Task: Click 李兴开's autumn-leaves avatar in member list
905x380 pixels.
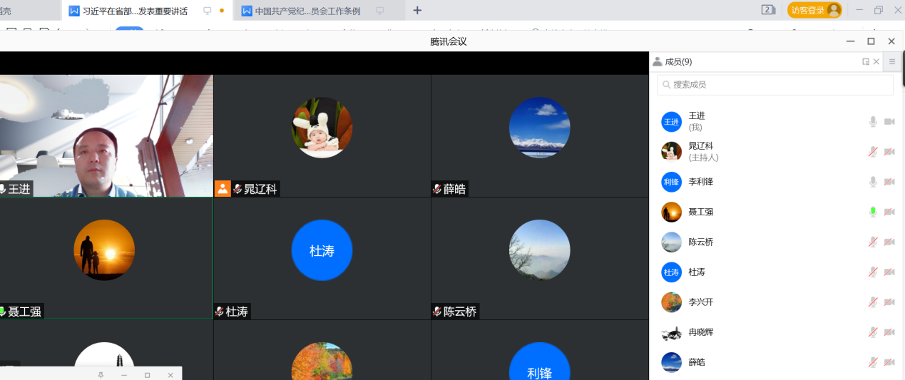Action: click(x=671, y=302)
